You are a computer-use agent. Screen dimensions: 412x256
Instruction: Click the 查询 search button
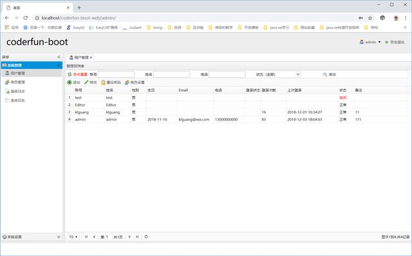click(330, 74)
